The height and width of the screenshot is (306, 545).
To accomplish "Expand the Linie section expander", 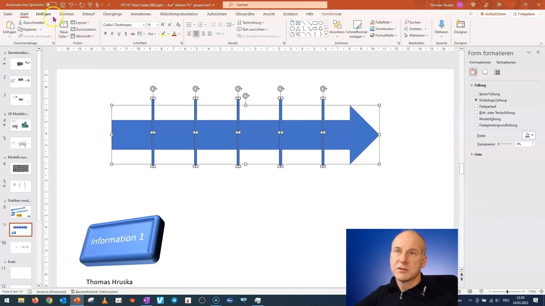I will coord(472,154).
